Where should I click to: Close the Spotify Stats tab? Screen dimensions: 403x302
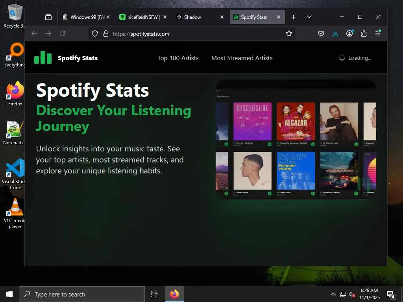point(279,17)
